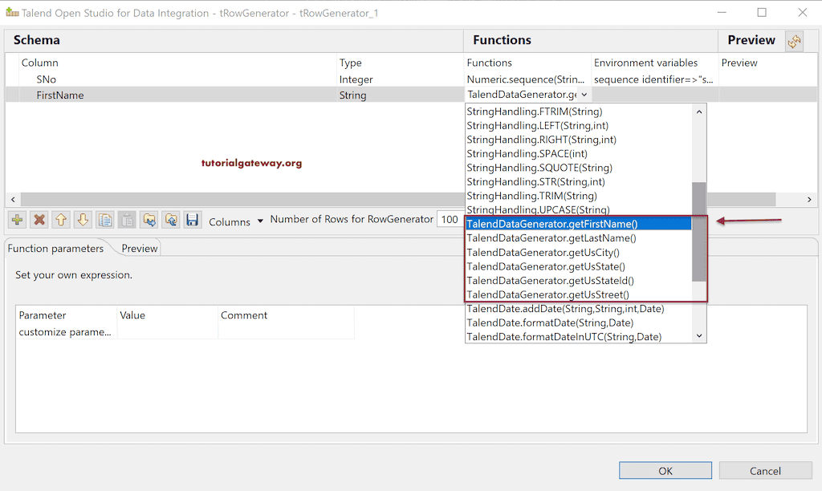Paste the schema row icon
This screenshot has width=822, height=491.
coord(127,220)
